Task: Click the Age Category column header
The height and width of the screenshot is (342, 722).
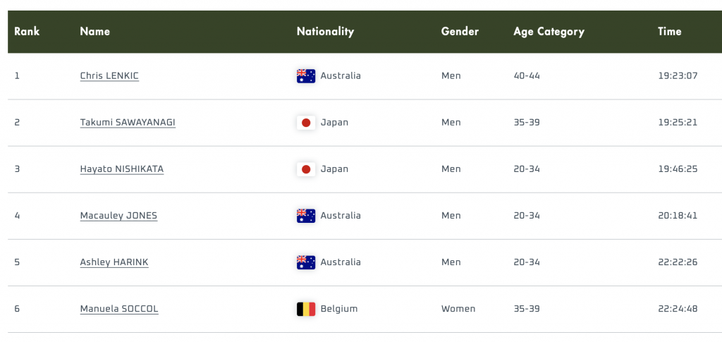Action: (549, 32)
